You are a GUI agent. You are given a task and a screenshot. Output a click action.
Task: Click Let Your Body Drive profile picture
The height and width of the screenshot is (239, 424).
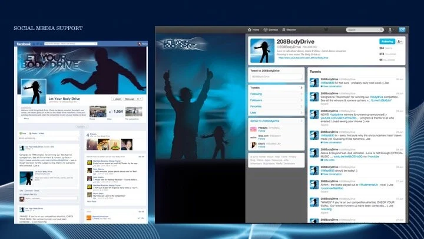34,91
